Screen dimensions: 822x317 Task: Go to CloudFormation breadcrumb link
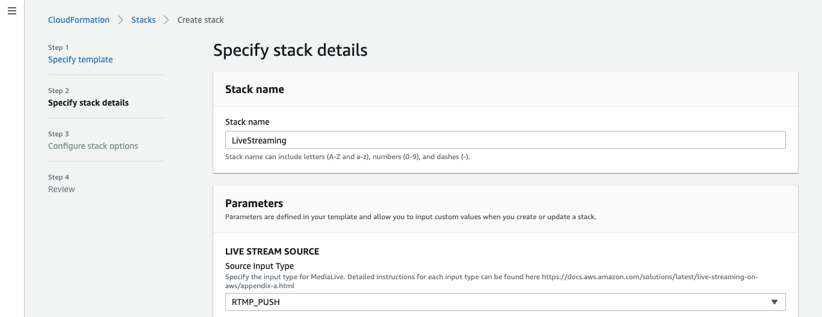tap(79, 20)
